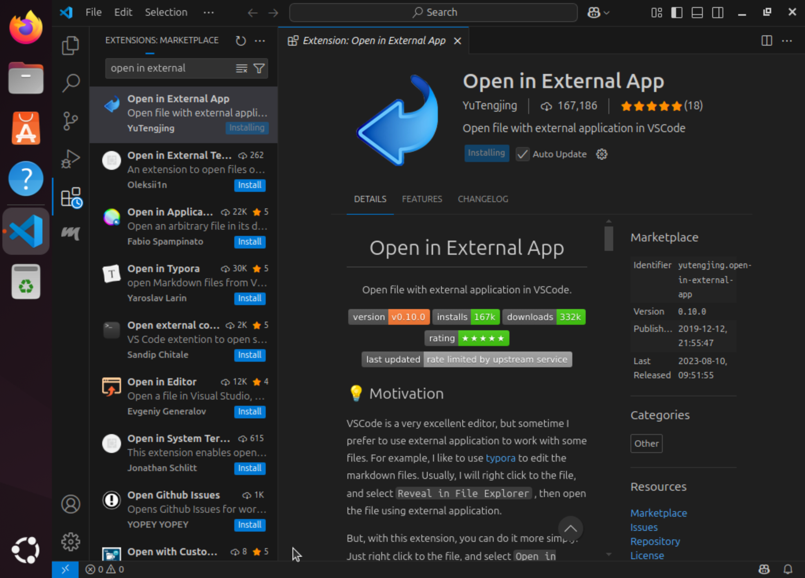Open Manage gear in activity bar
Viewport: 805px width, 578px height.
tap(71, 542)
